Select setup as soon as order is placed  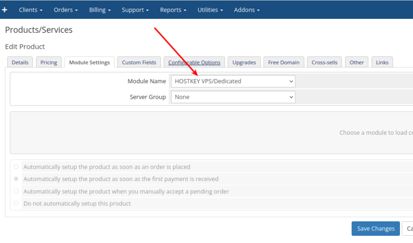click(16, 167)
